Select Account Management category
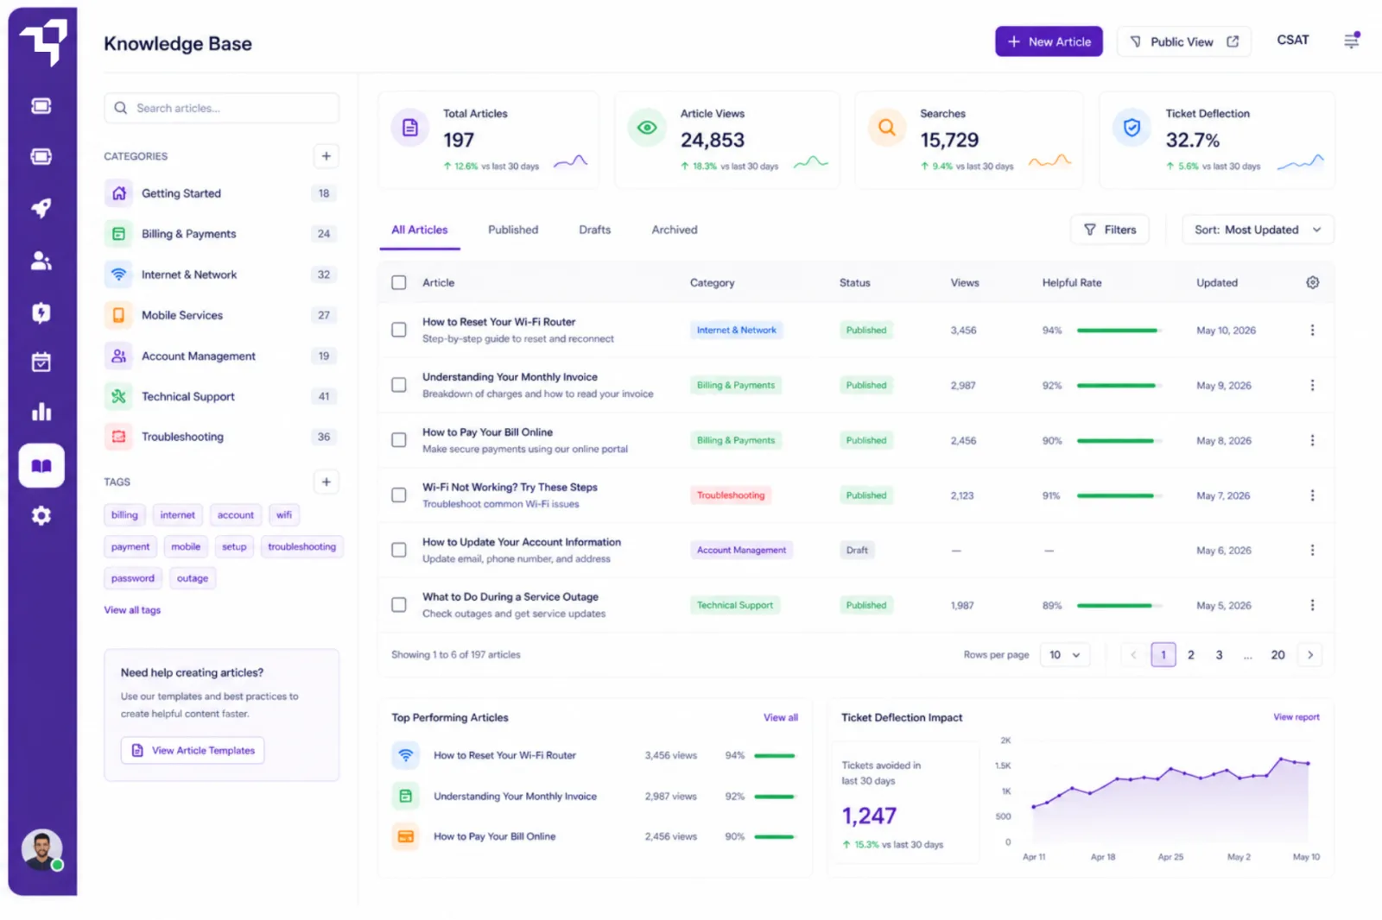1382x920 pixels. coord(220,356)
